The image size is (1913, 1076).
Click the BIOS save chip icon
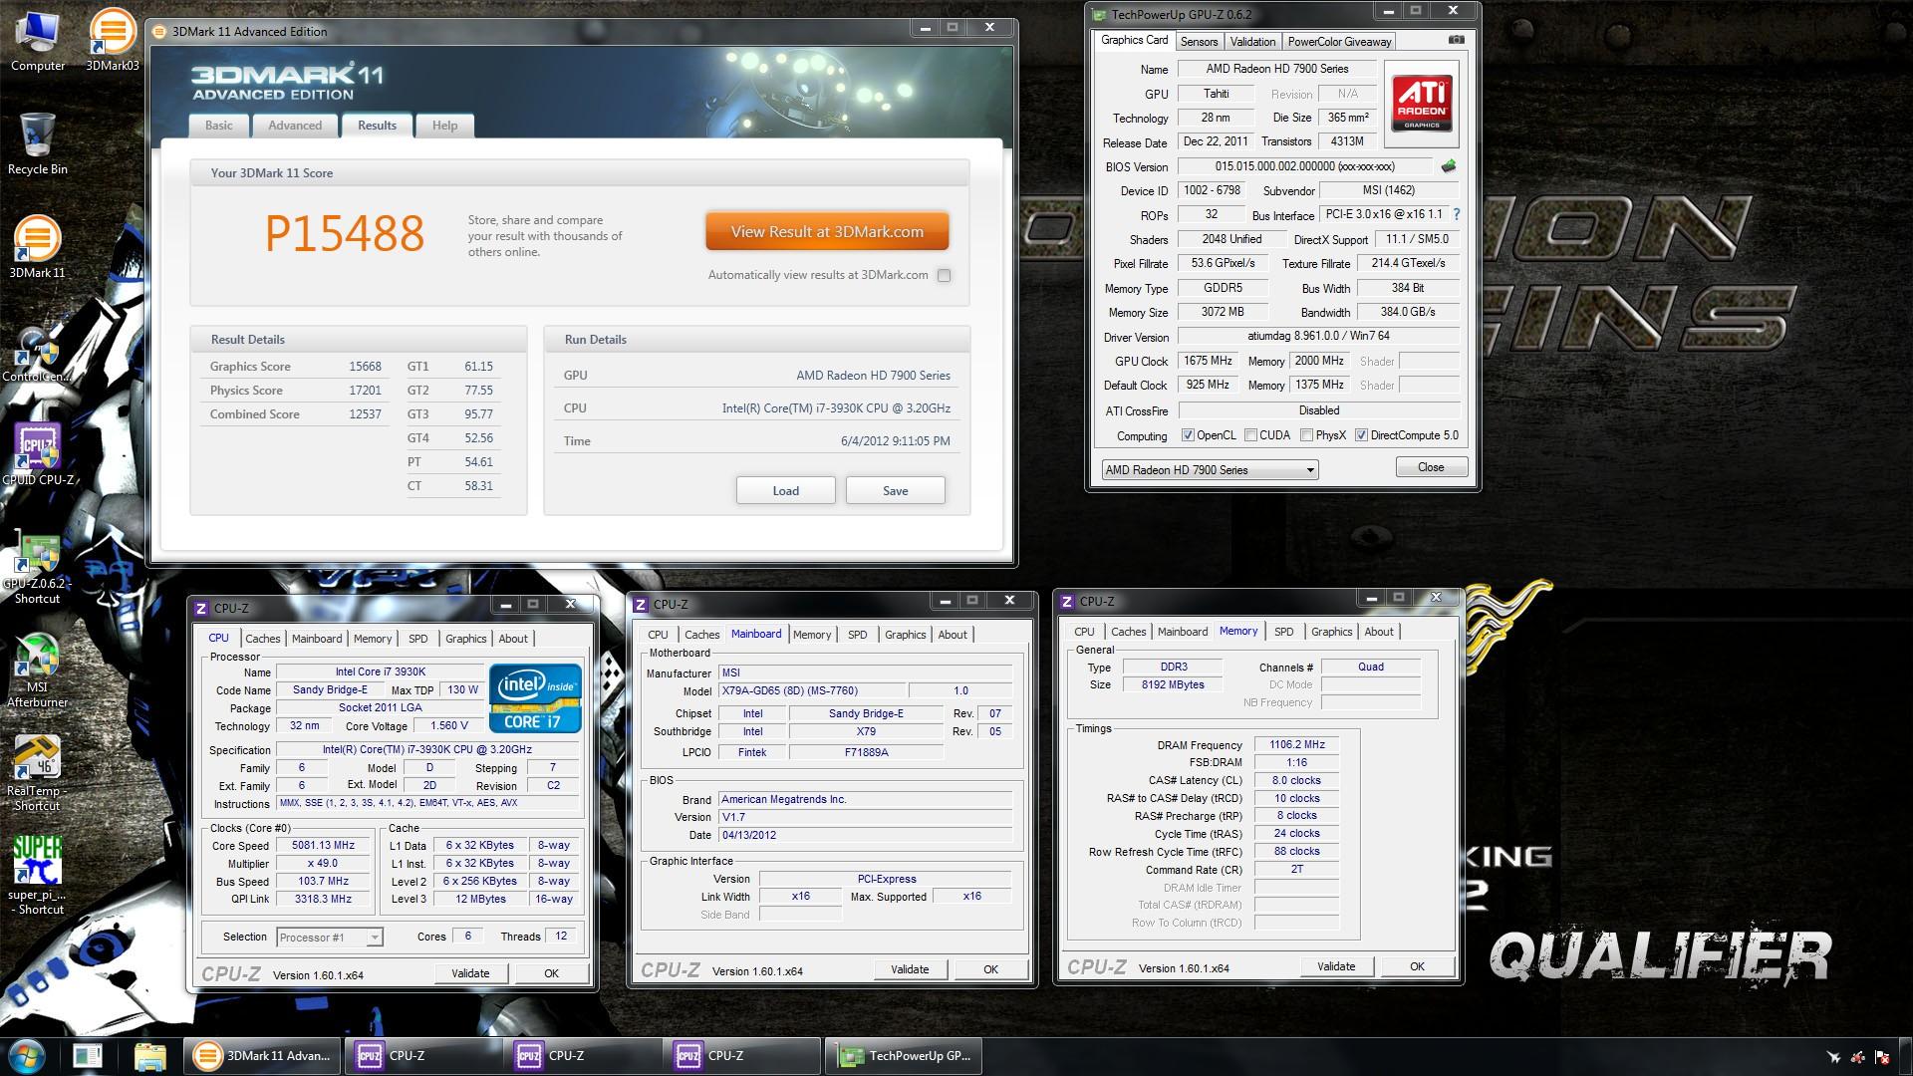1448,166
